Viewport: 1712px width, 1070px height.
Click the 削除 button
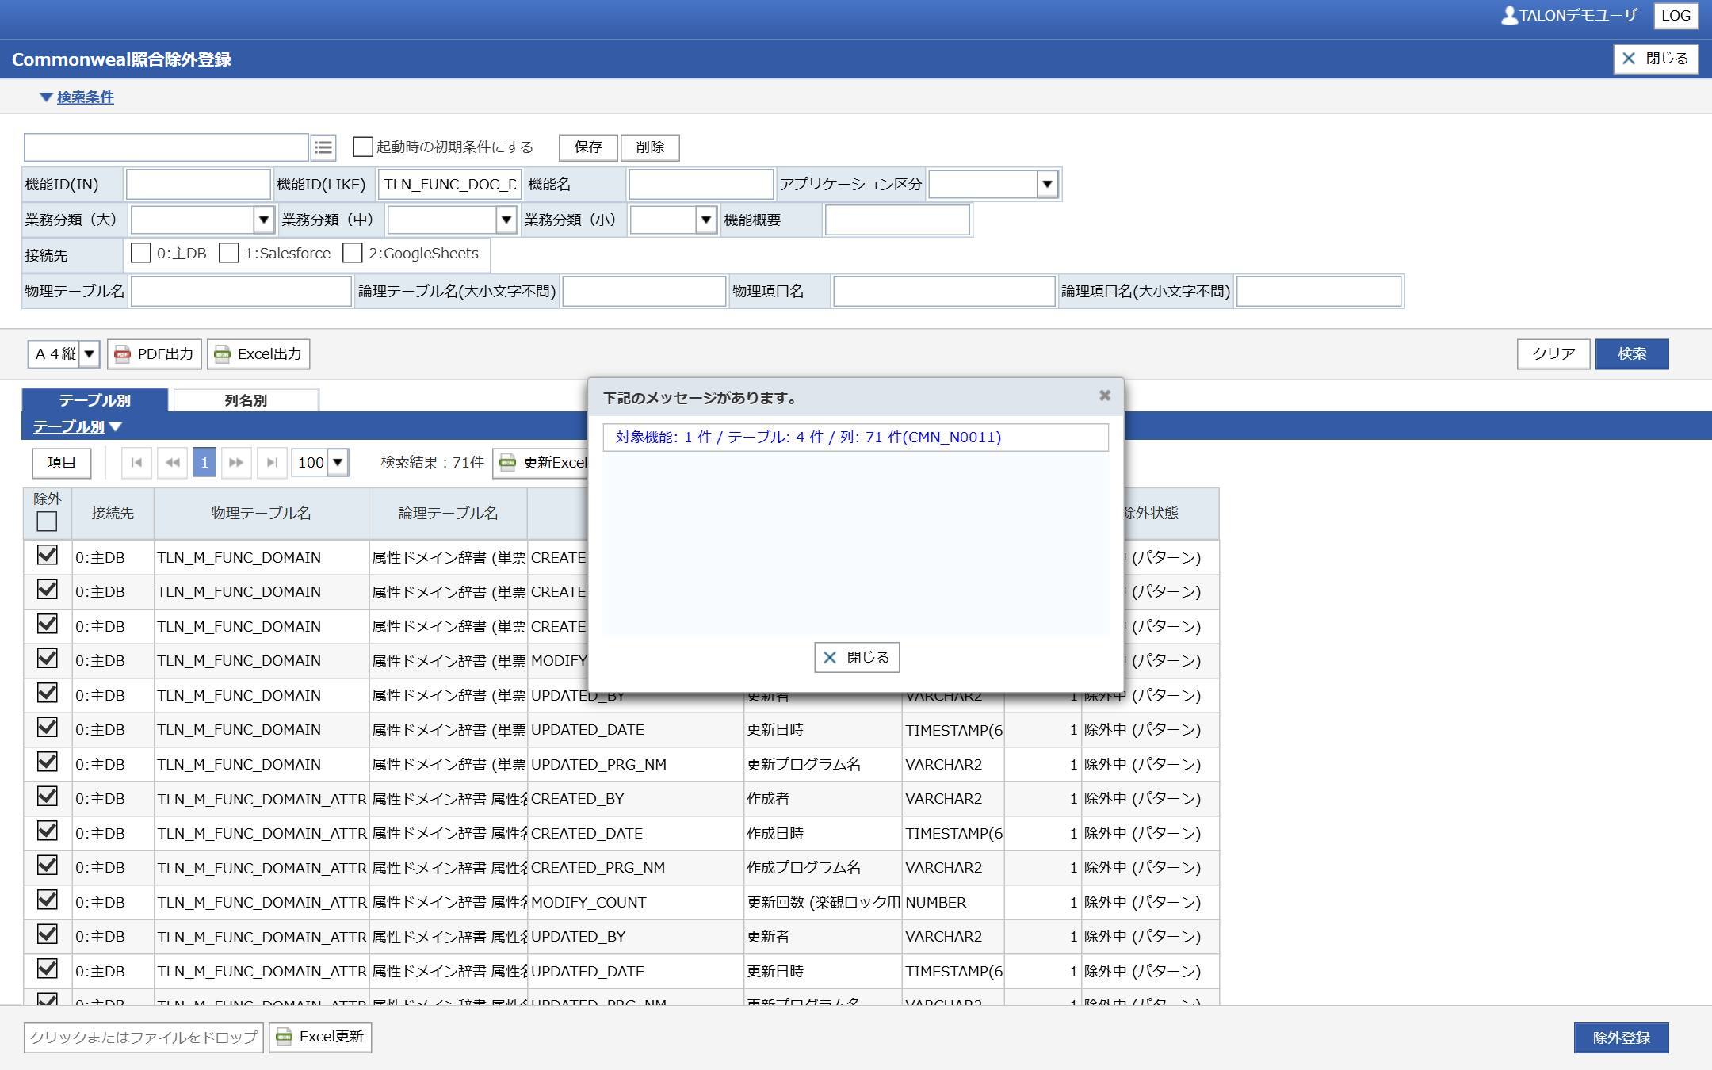click(650, 147)
